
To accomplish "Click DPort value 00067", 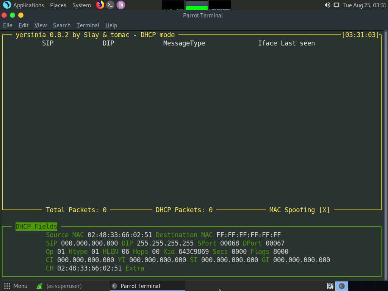I will (x=275, y=243).
